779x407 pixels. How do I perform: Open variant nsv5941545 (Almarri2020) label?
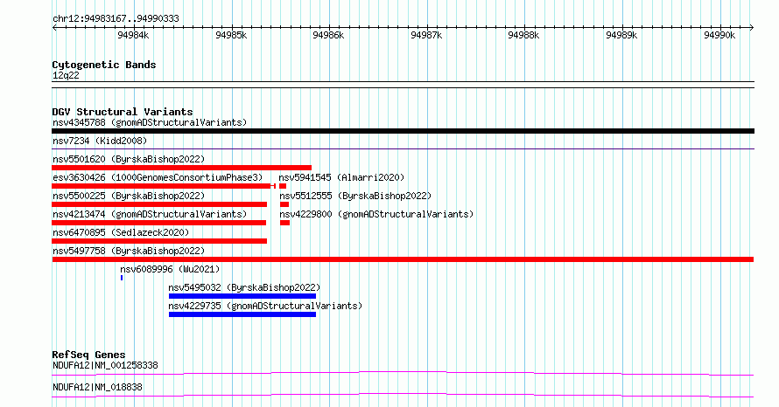point(342,177)
